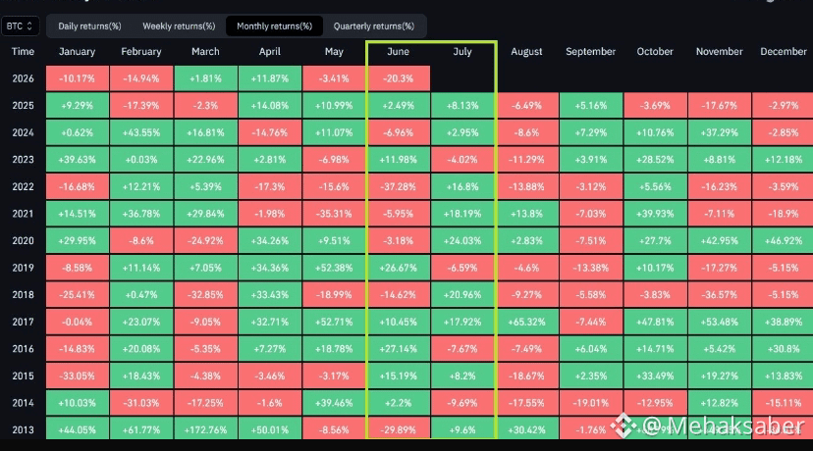This screenshot has height=451, width=813.
Task: Click the -17.39% February 2025 cell
Action: (x=141, y=106)
